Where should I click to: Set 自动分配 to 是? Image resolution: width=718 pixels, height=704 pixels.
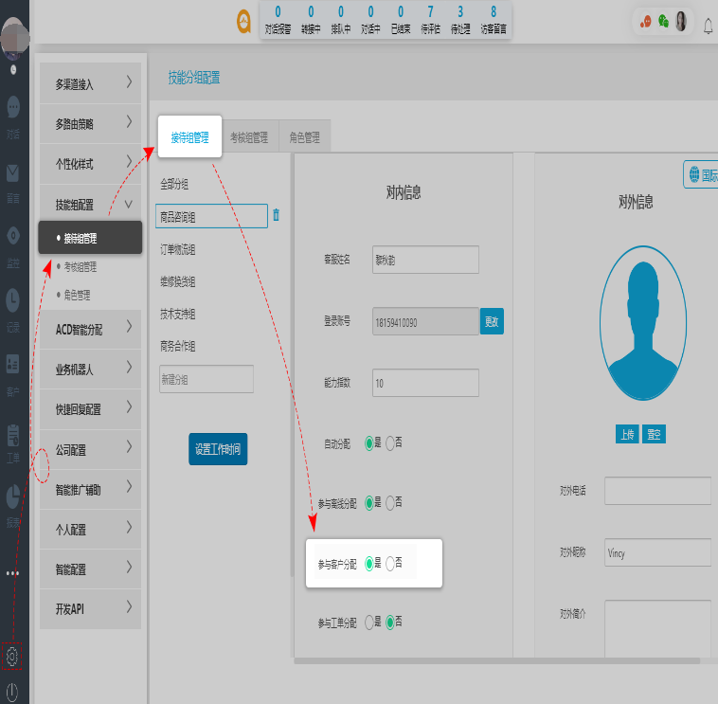click(369, 443)
